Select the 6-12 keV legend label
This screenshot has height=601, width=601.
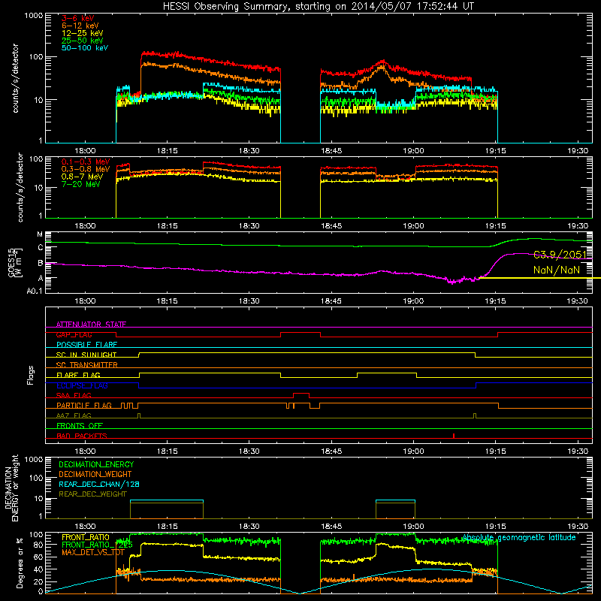(80, 26)
